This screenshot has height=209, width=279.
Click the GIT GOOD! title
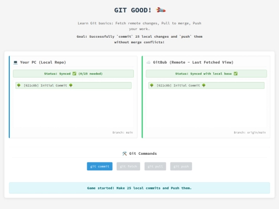coord(133,10)
